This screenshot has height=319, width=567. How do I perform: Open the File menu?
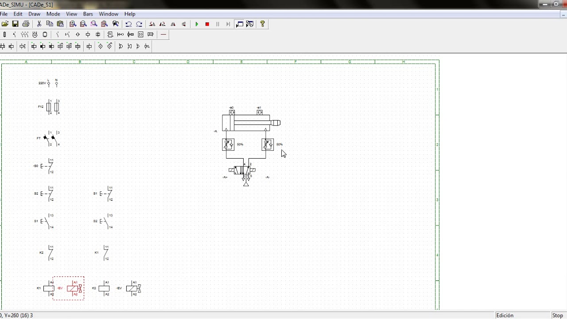tap(4, 14)
